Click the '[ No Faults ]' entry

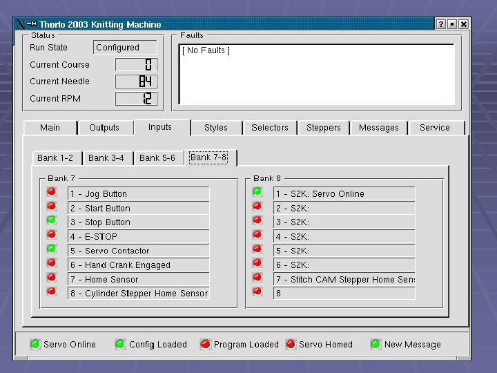206,50
